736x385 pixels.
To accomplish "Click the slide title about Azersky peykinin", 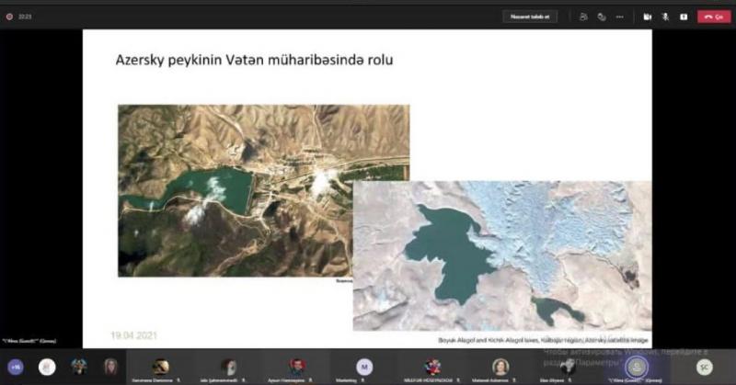I will [254, 60].
